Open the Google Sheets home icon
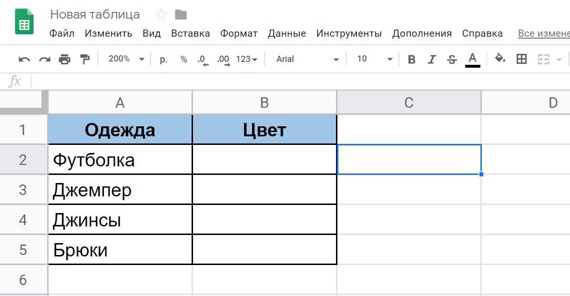 pyautogui.click(x=24, y=21)
